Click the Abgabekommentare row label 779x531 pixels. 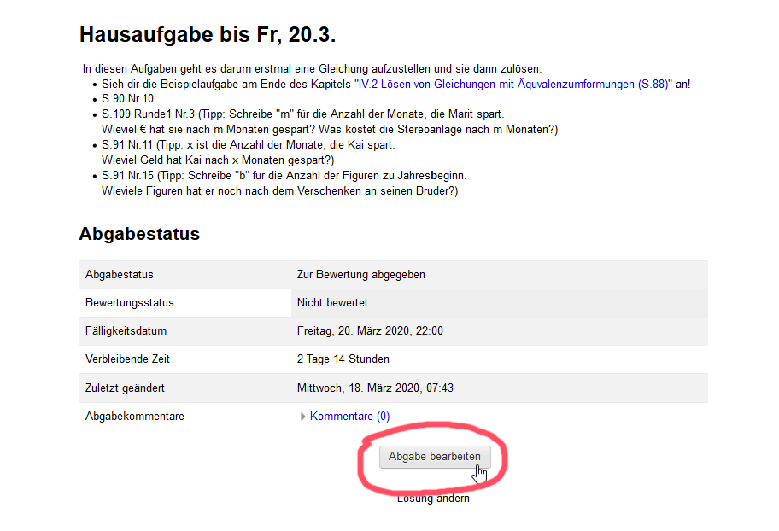click(x=134, y=417)
